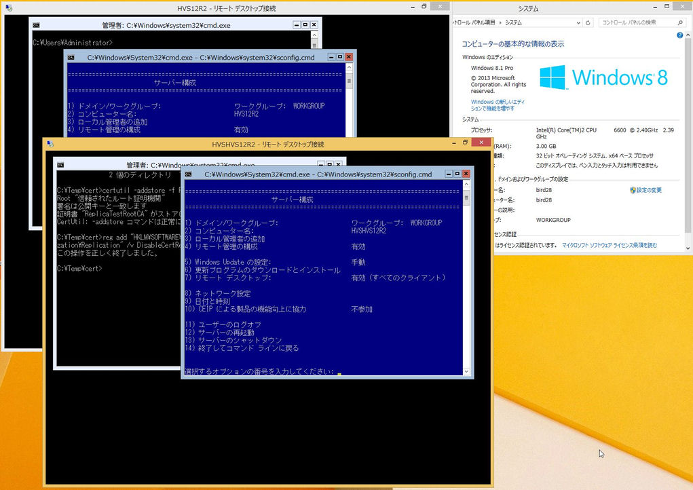The height and width of the screenshot is (490, 693).
Task: Open the address bar dropdown in System window
Action: [x=578, y=22]
